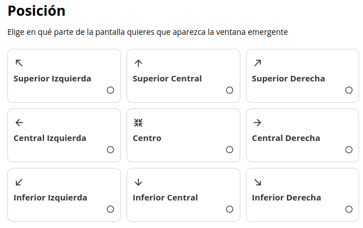Select the Inferior Izquierda radio button
Image resolution: width=363 pixels, height=228 pixels.
[x=110, y=209]
